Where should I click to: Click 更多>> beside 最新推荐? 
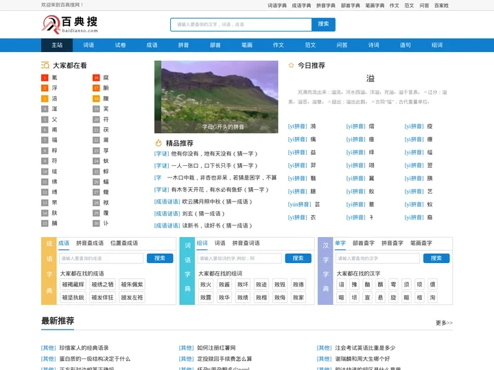pyautogui.click(x=444, y=323)
